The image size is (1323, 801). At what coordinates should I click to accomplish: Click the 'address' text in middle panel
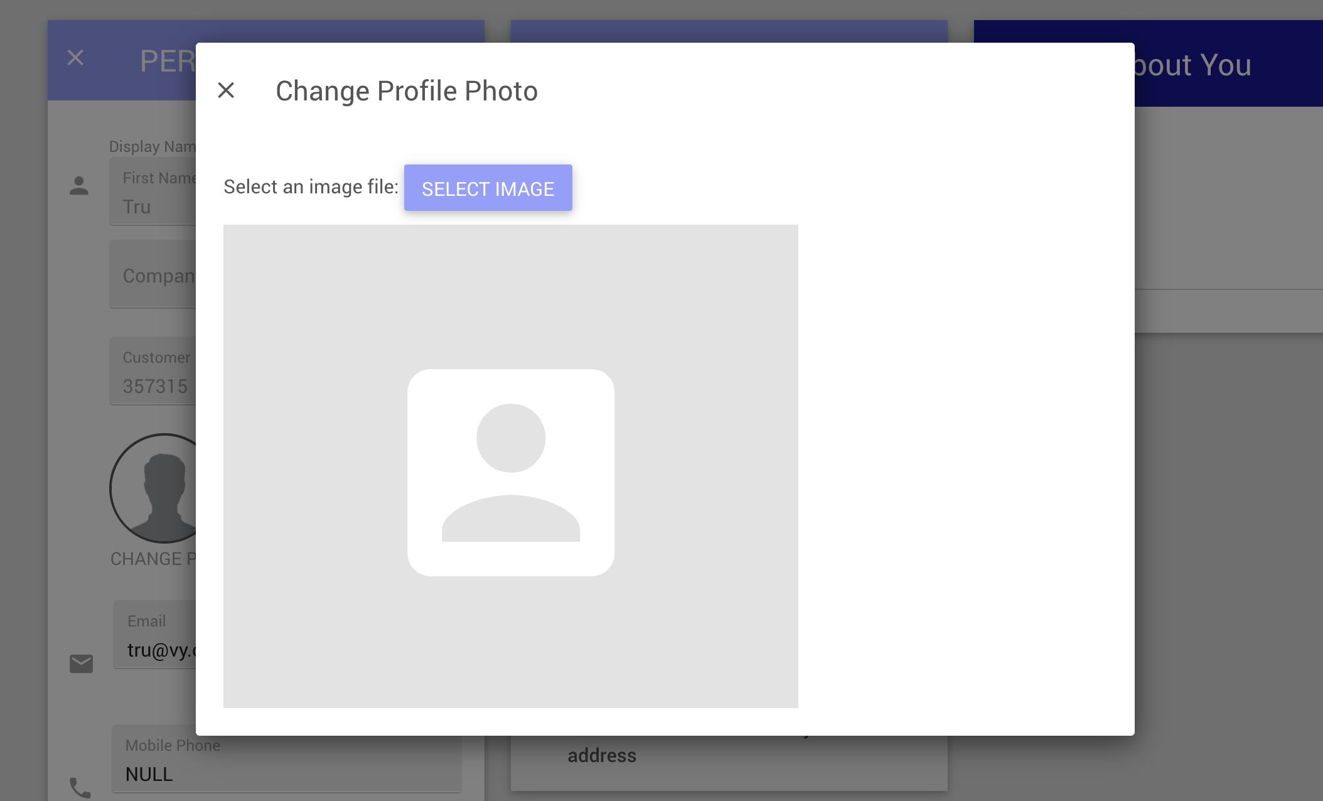pos(602,755)
